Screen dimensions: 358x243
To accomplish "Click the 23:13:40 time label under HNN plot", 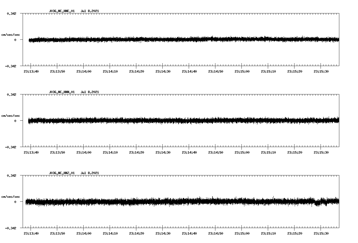I will click(x=31, y=153).
